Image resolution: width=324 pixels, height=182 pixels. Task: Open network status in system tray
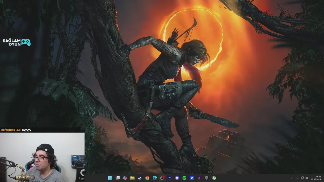[303, 178]
